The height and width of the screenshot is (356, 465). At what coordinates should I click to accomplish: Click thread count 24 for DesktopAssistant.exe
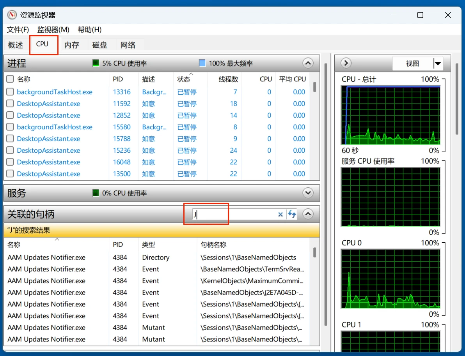click(233, 150)
